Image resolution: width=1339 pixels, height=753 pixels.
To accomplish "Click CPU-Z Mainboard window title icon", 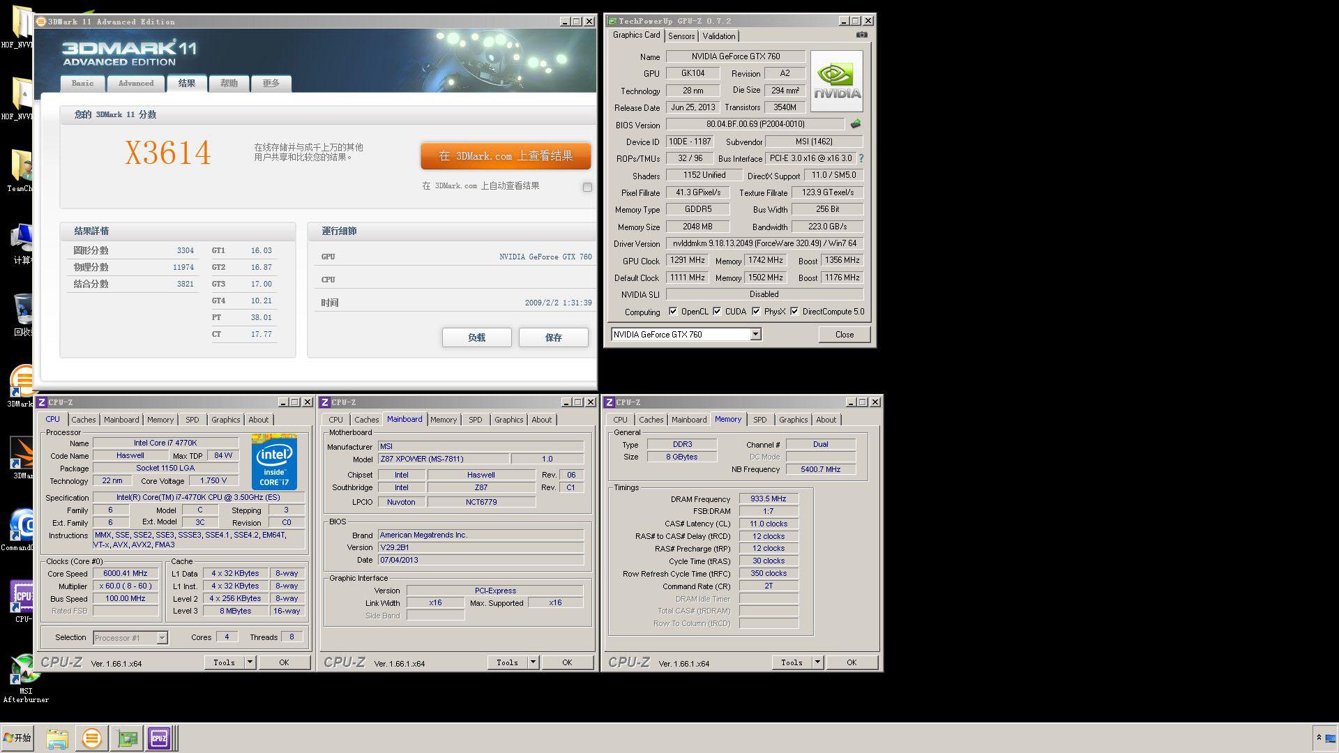I will point(325,402).
